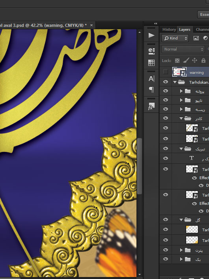Open the 3D panel cube icon
Image resolution: width=209 pixels, height=279 pixels.
(x=151, y=51)
